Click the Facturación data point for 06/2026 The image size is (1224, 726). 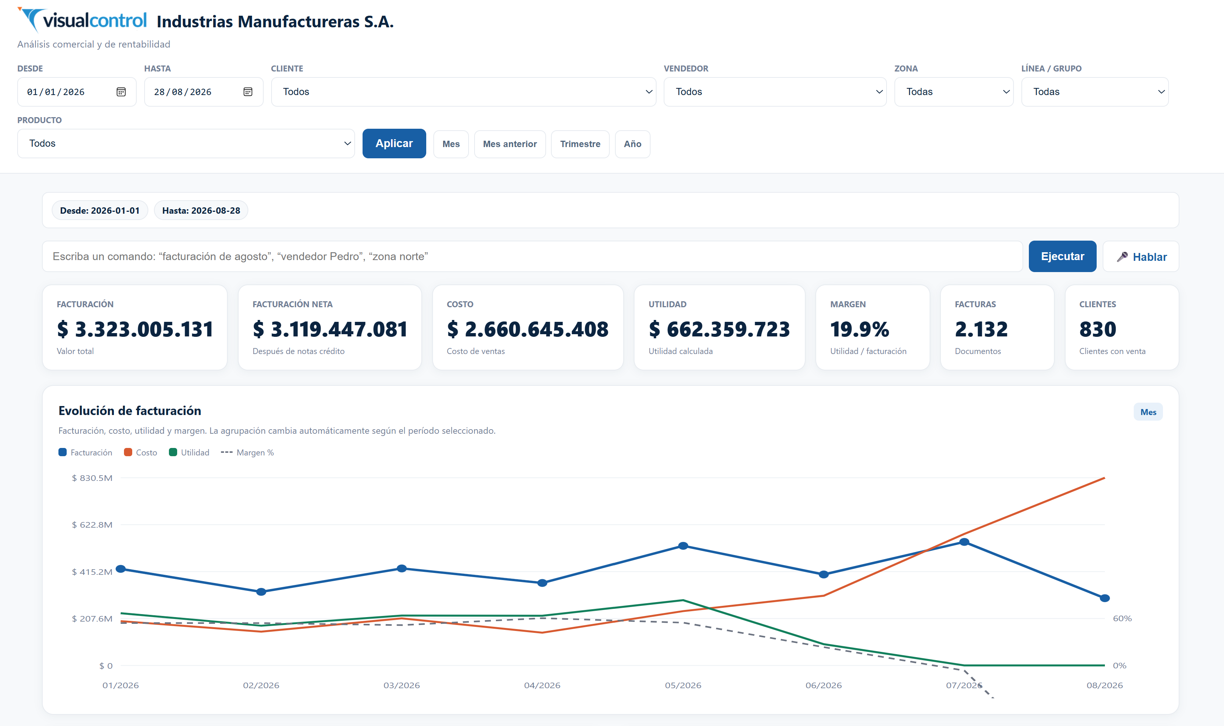(x=824, y=574)
